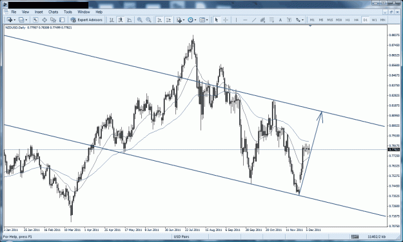Expand the Arrows tool dropdown arrow
Screen dimensions: 403x242
click(303, 20)
